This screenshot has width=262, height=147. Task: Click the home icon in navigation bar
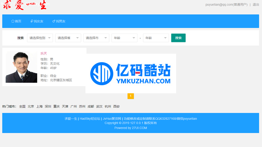(13, 21)
